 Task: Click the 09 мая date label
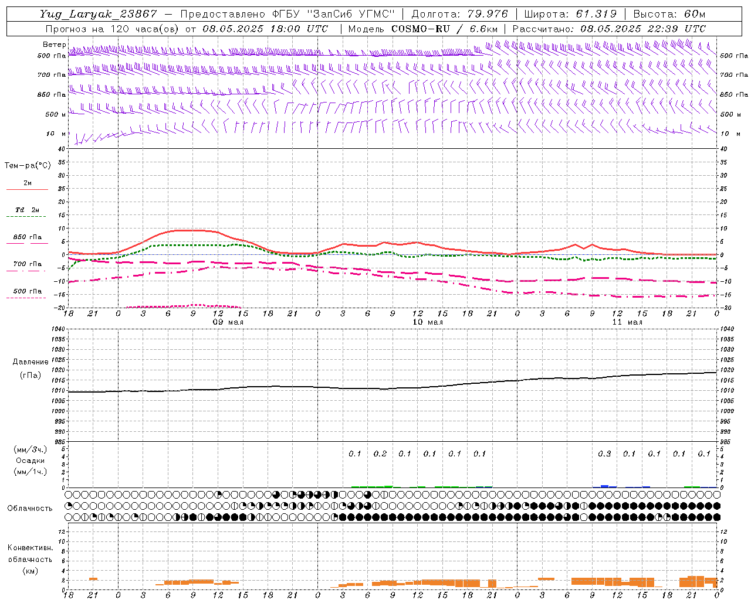coord(228,322)
